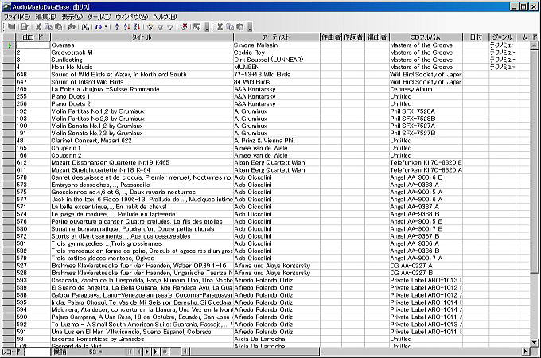The height and width of the screenshot is (358, 541).
Task: Click the タイトル column header
Action: [x=142, y=37]
